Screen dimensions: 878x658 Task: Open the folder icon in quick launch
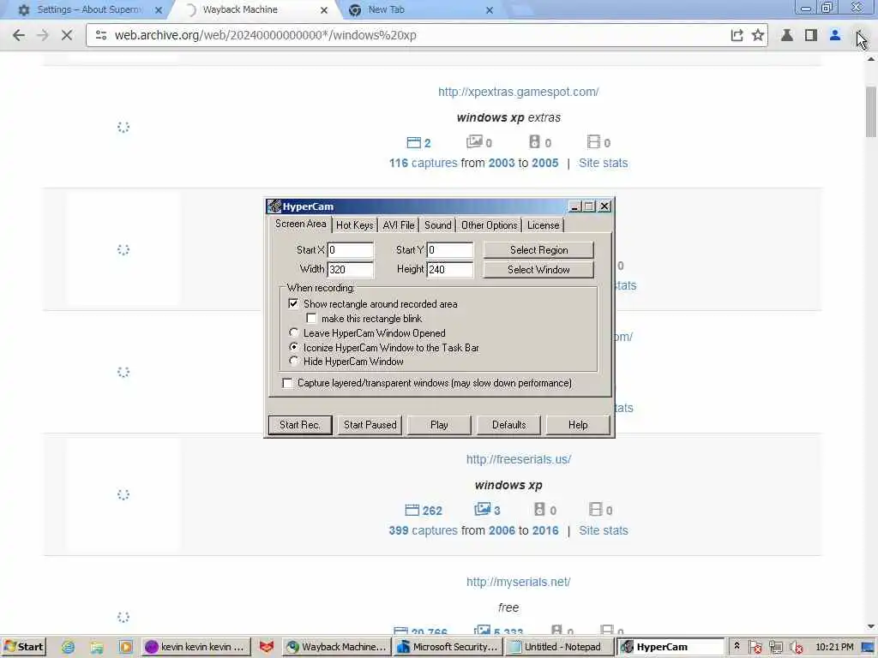pos(96,647)
